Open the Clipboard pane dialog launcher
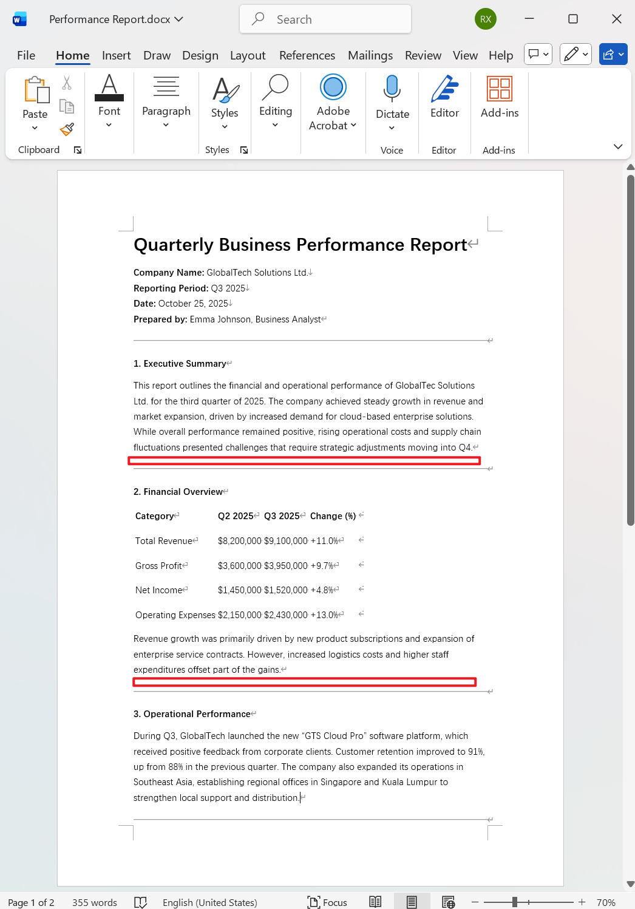This screenshot has height=909, width=635. (78, 150)
